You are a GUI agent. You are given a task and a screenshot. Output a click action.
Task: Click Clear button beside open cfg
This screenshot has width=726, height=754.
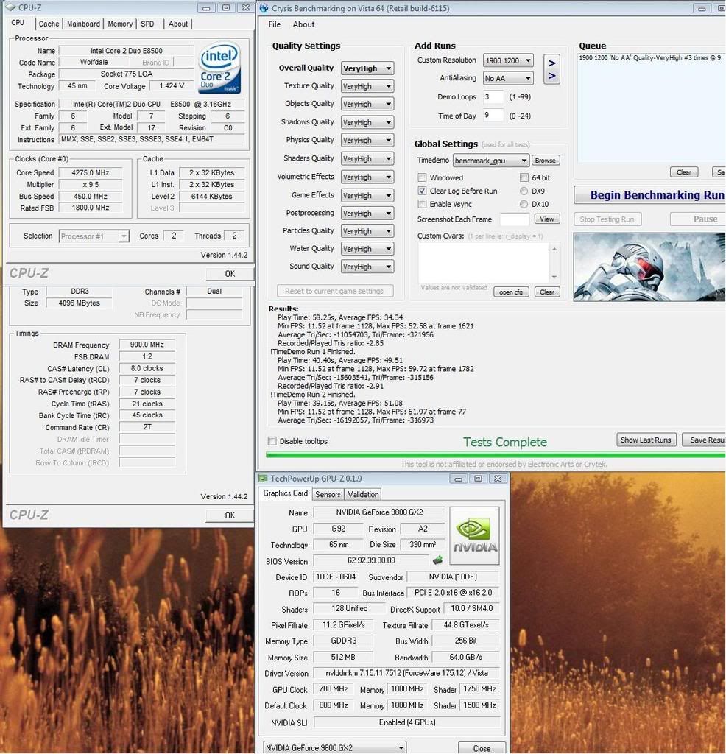(x=546, y=292)
